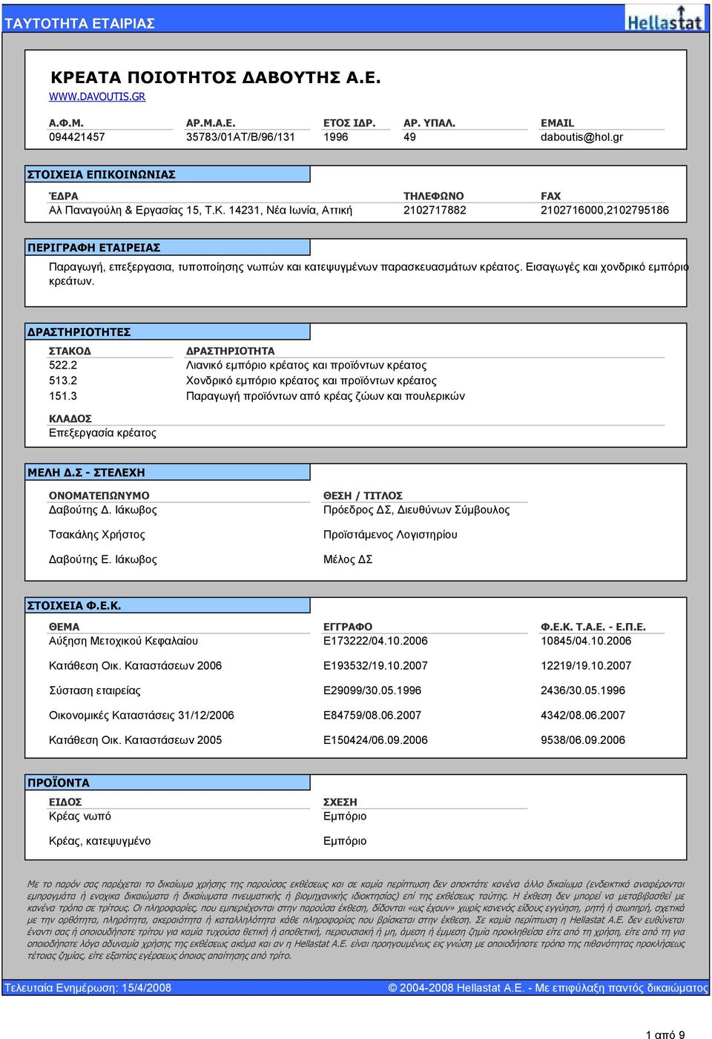712x1039 pixels.
Task: Click the Λιανικό εμπόριο κρέατος activity row
Action: (306, 365)
